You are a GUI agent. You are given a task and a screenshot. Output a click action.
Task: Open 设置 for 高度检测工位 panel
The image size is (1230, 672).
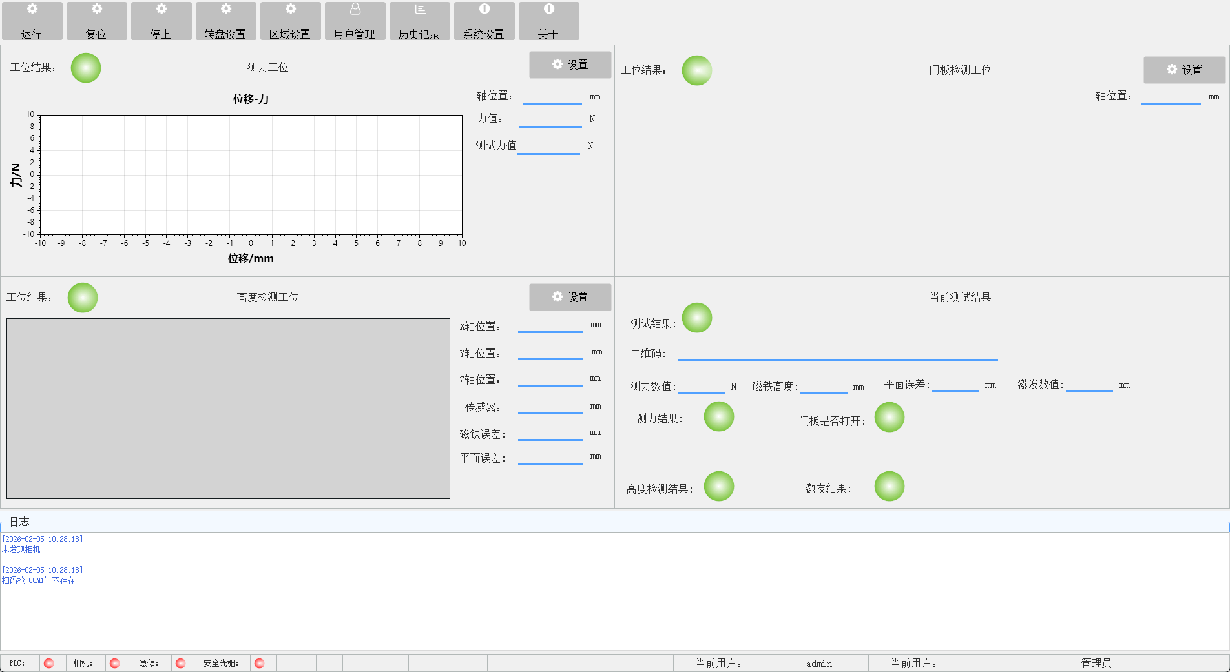(570, 297)
